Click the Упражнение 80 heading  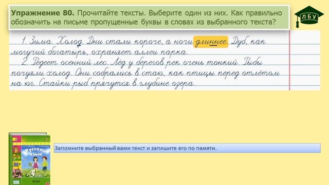pos(43,13)
